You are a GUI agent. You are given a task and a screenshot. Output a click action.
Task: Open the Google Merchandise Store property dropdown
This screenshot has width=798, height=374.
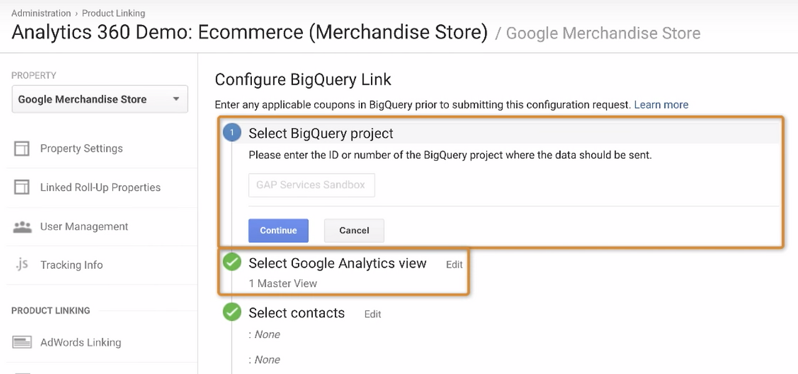tap(100, 100)
